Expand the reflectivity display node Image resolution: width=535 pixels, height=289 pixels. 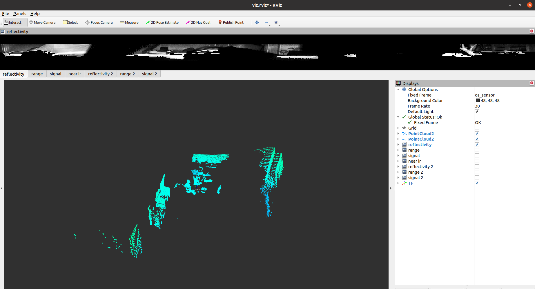tap(398, 144)
